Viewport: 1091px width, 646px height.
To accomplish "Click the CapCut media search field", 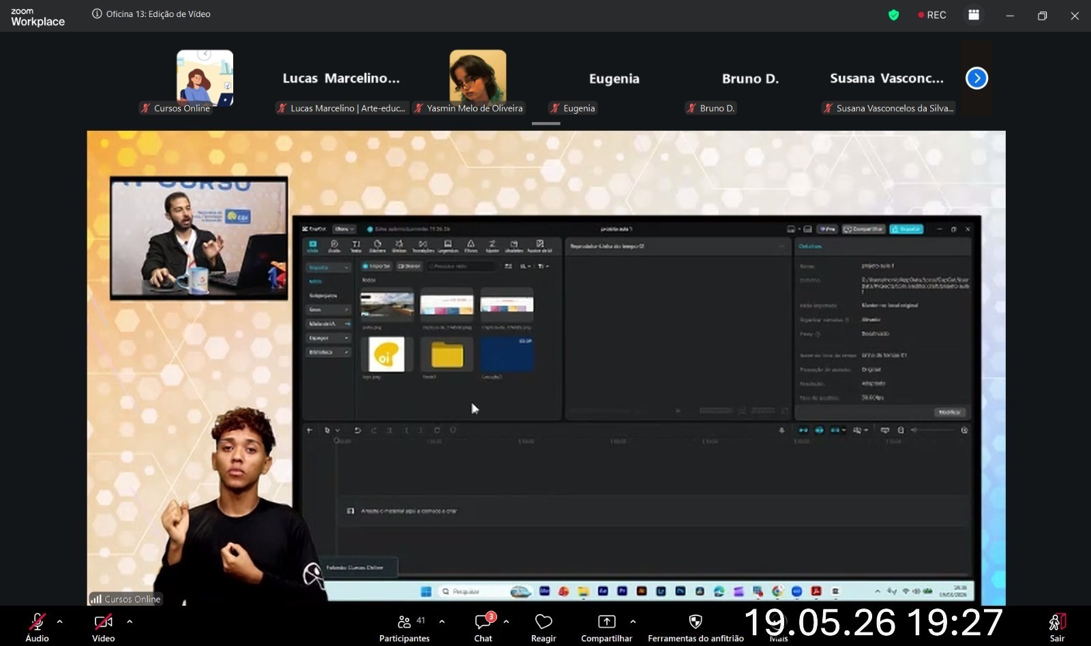I will (461, 266).
